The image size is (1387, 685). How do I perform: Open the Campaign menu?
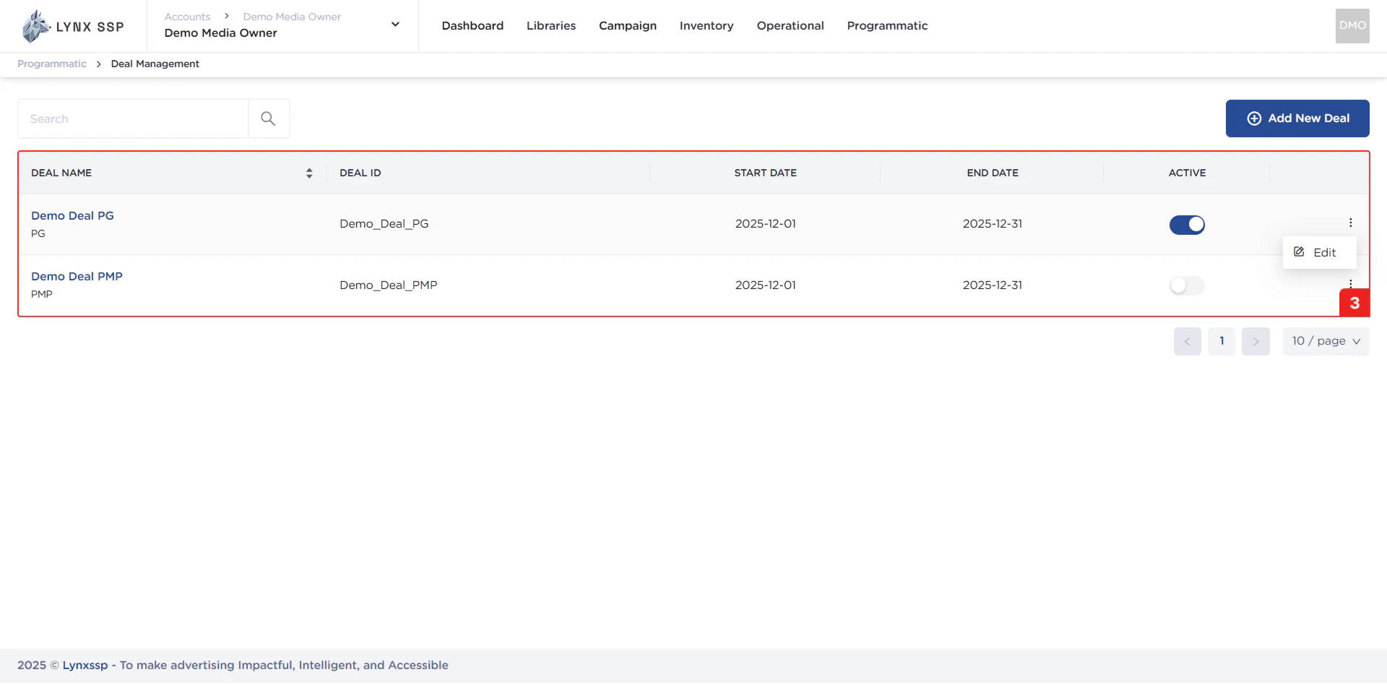point(628,26)
